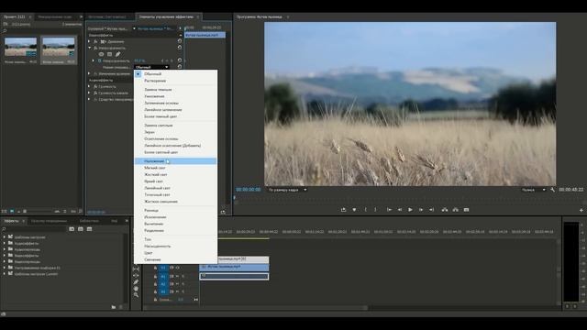The width and height of the screenshot is (587, 330).
Task: Collapse the Opacity (Непрозрачность) effect group
Action: pos(90,48)
